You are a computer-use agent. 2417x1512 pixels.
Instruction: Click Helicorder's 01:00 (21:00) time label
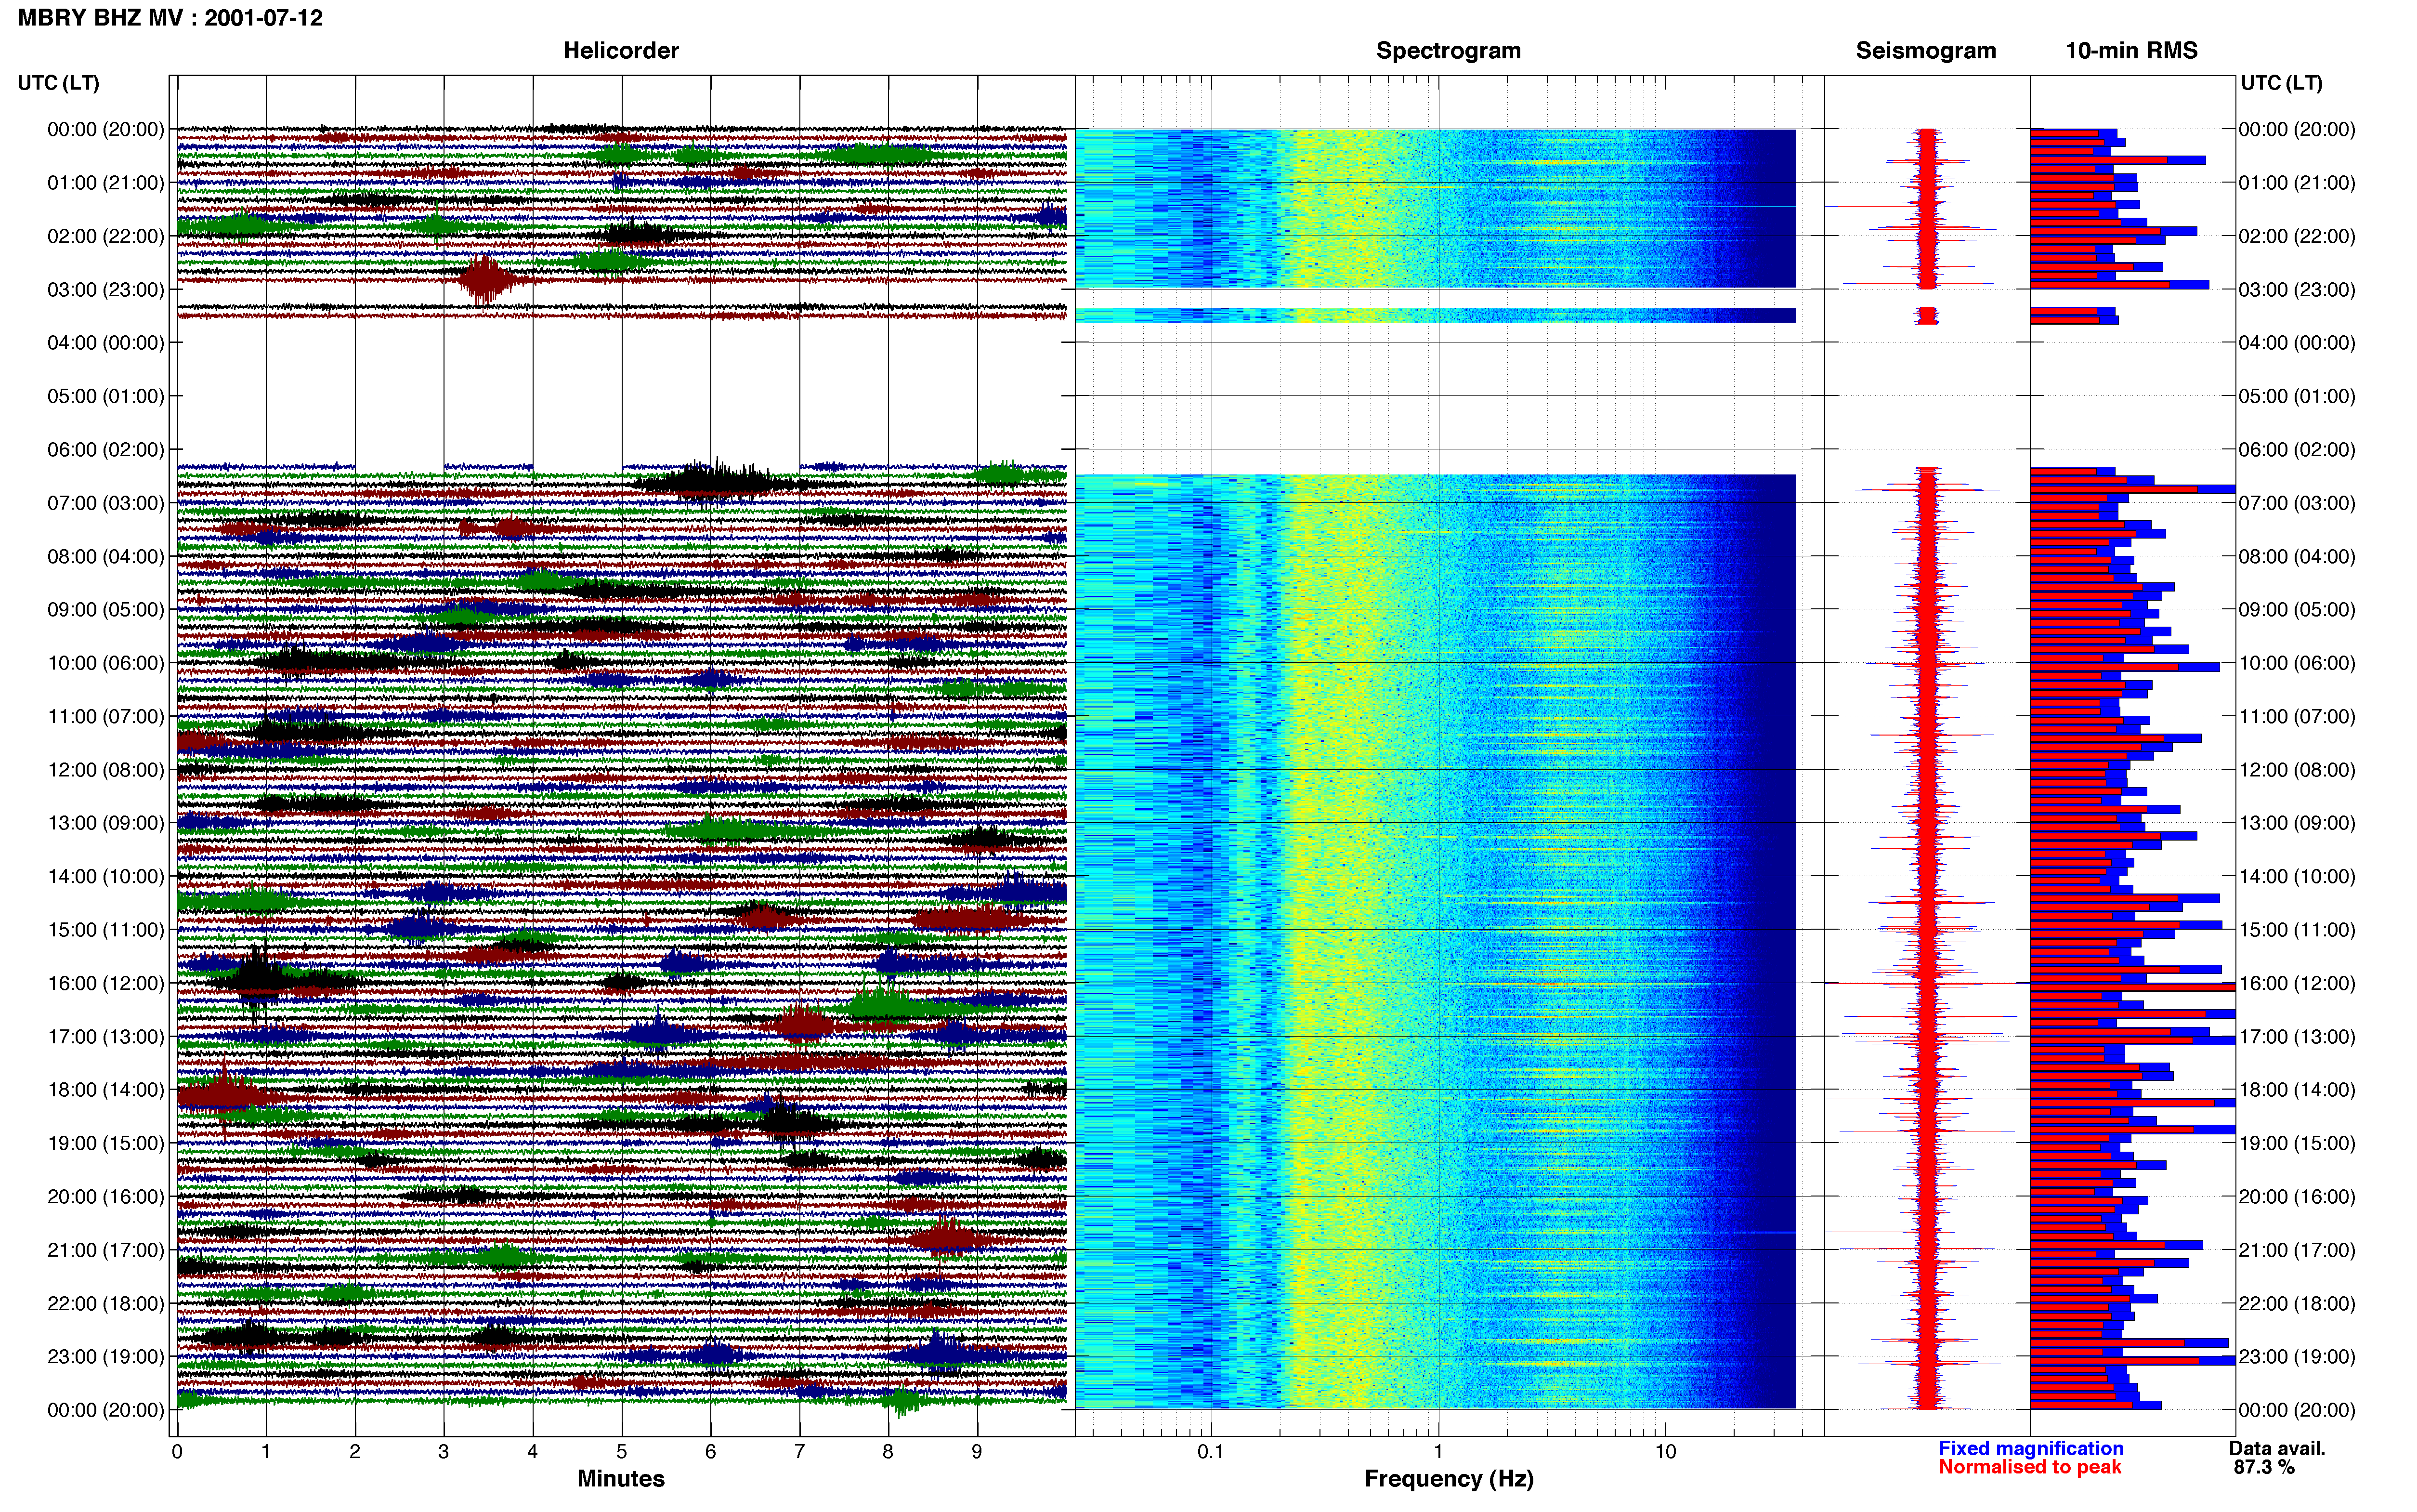[106, 183]
